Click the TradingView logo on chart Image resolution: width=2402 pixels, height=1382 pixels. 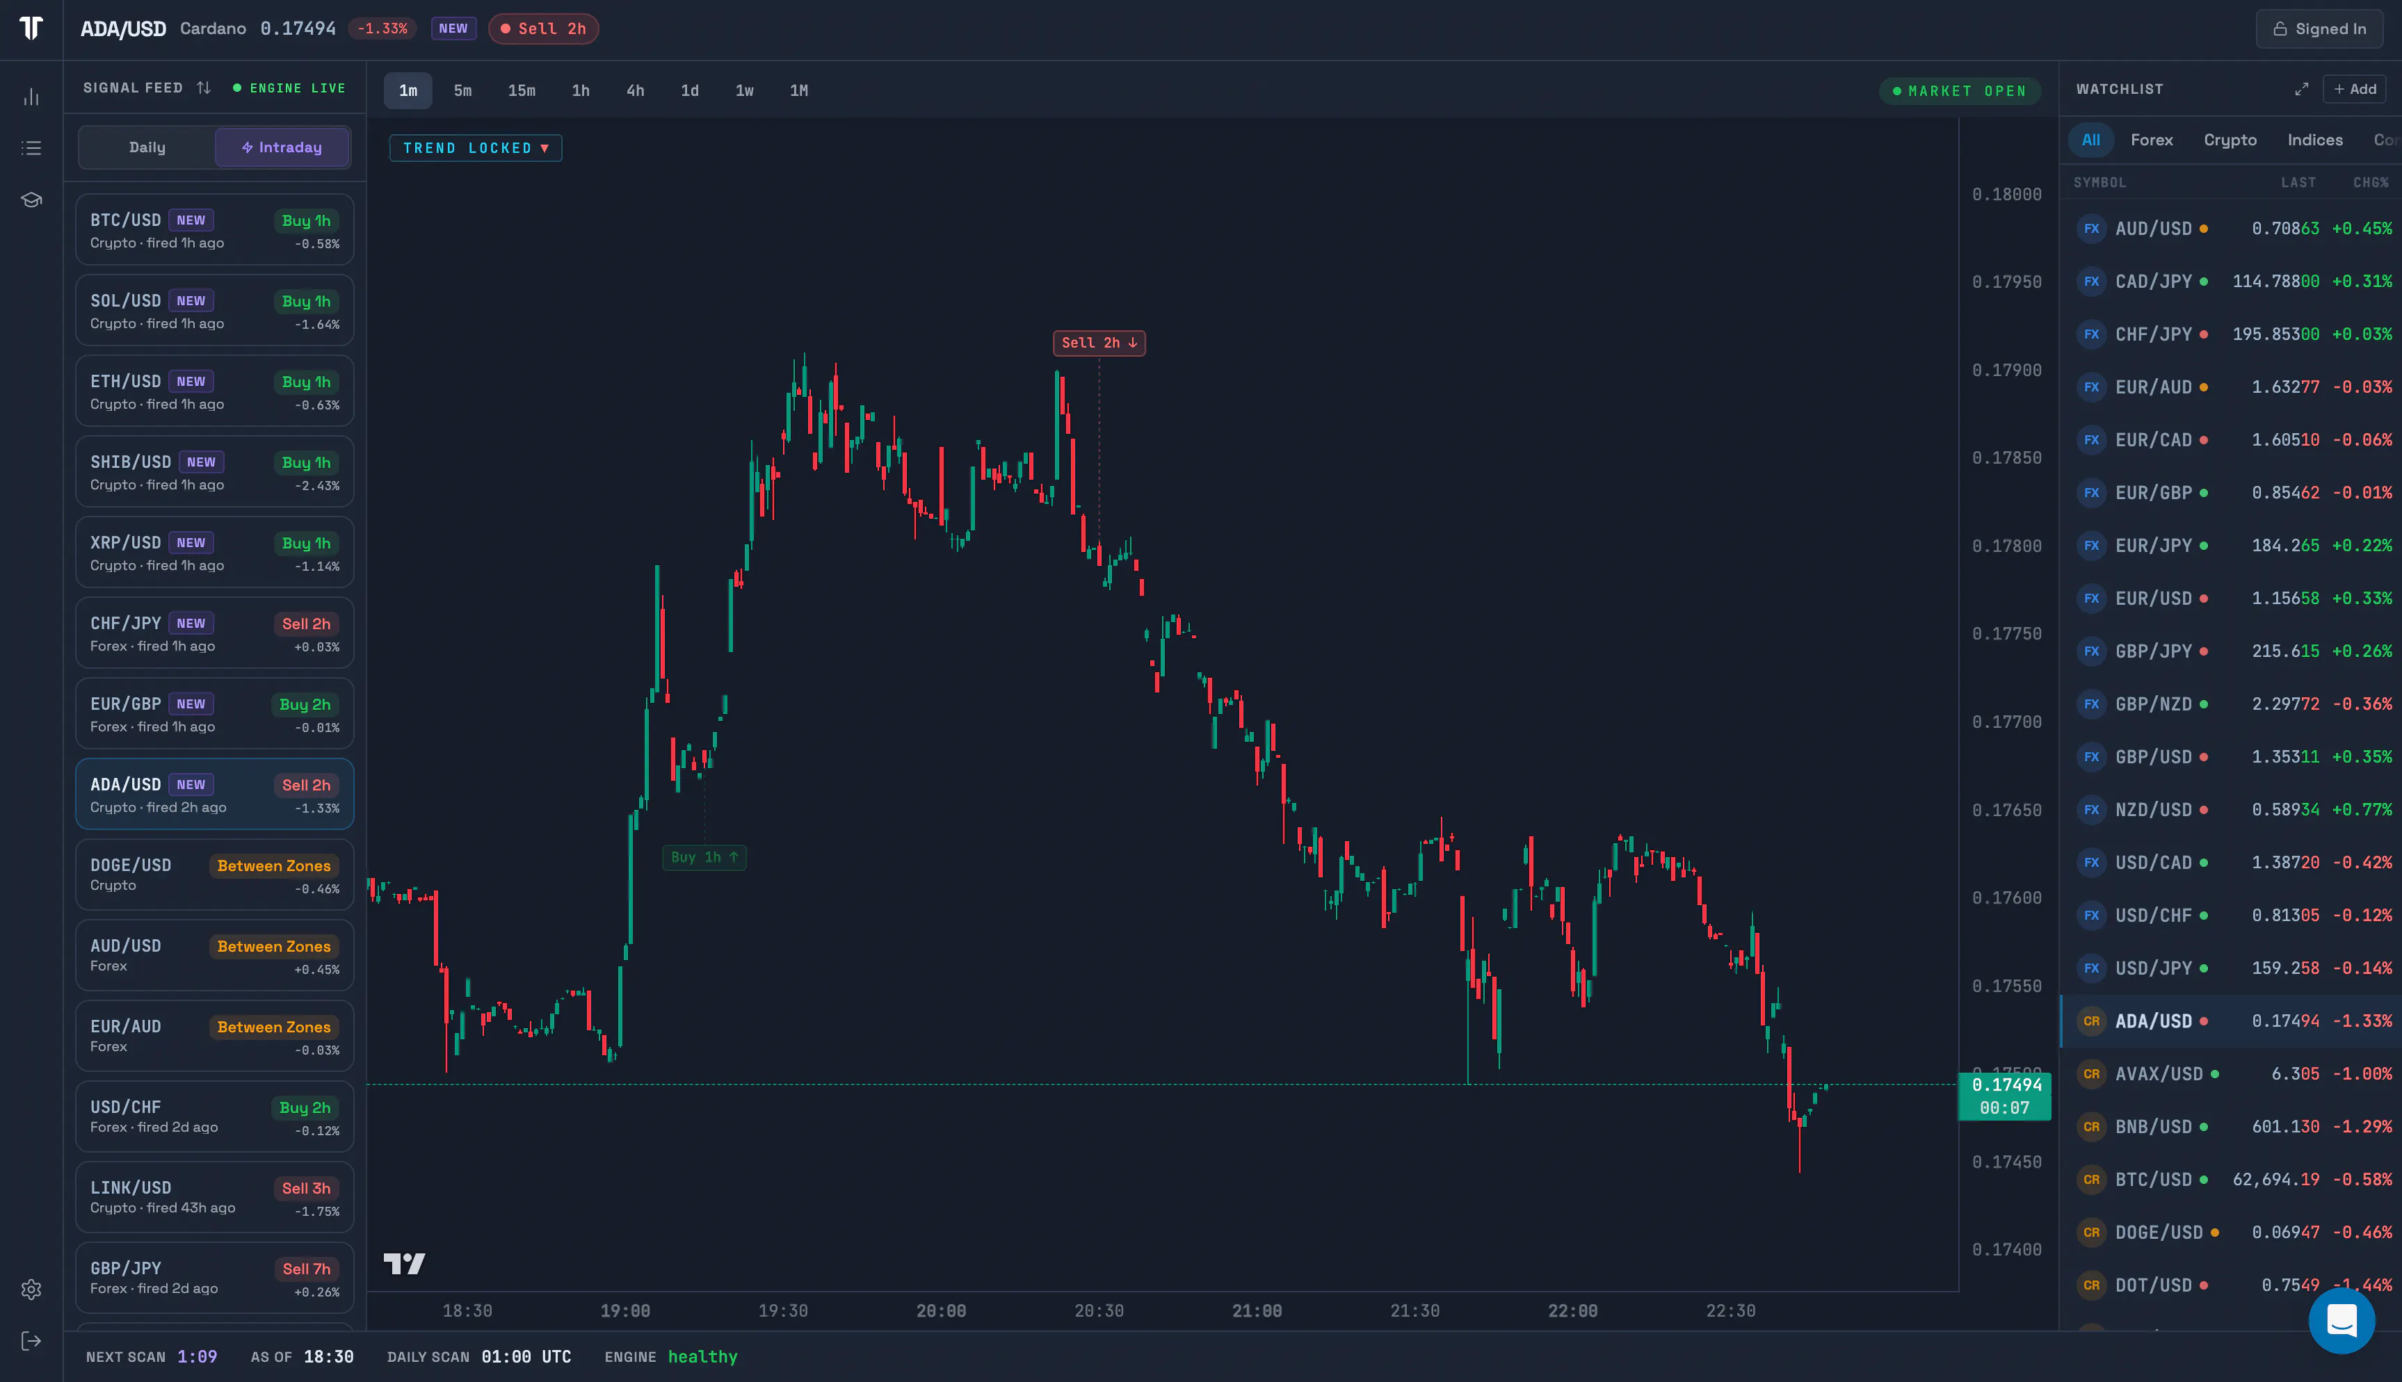coord(405,1263)
